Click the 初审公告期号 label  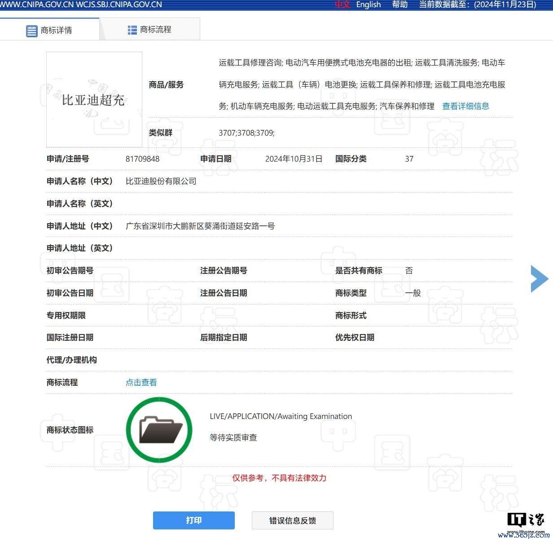pyautogui.click(x=70, y=271)
